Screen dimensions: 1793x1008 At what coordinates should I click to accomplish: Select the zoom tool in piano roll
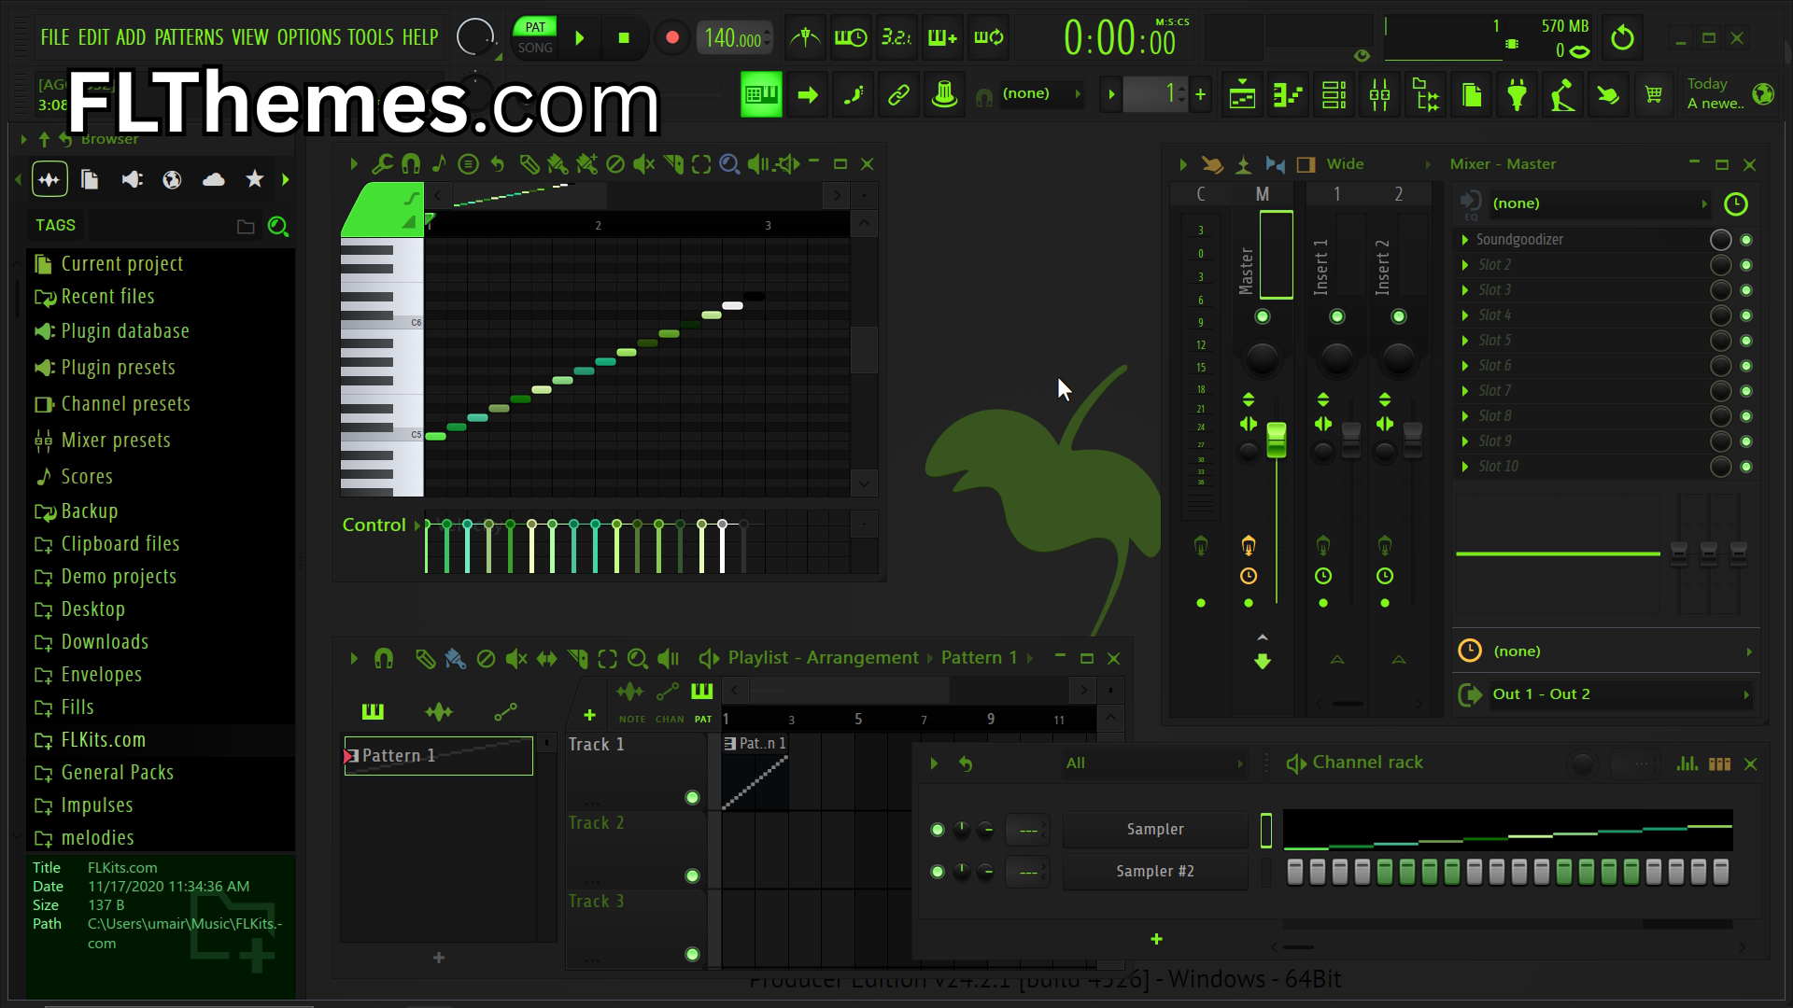click(729, 164)
